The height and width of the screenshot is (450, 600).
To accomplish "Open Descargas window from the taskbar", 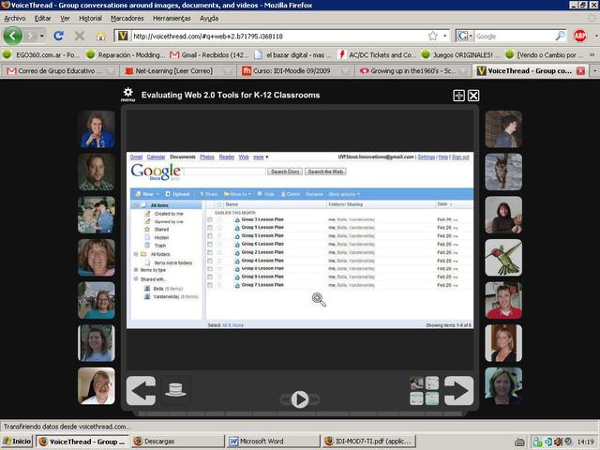I will coord(177,442).
